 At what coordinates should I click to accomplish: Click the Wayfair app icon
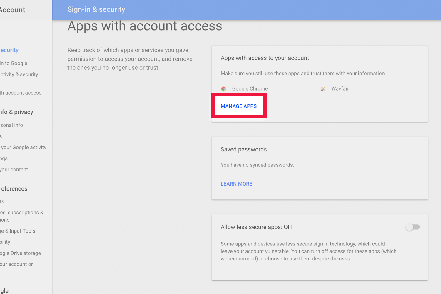pos(323,88)
